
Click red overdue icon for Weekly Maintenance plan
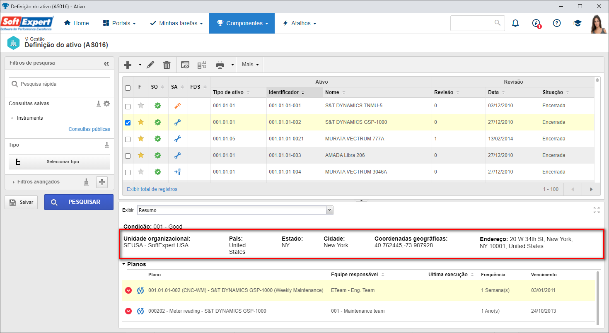point(128,290)
